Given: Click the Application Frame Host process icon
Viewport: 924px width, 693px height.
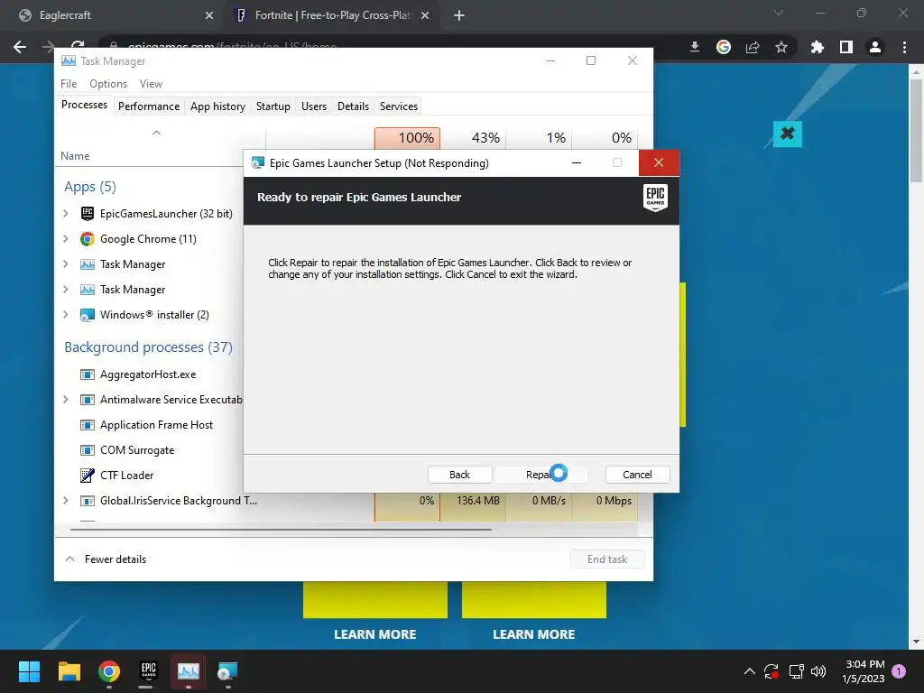Looking at the screenshot, I should pyautogui.click(x=88, y=425).
